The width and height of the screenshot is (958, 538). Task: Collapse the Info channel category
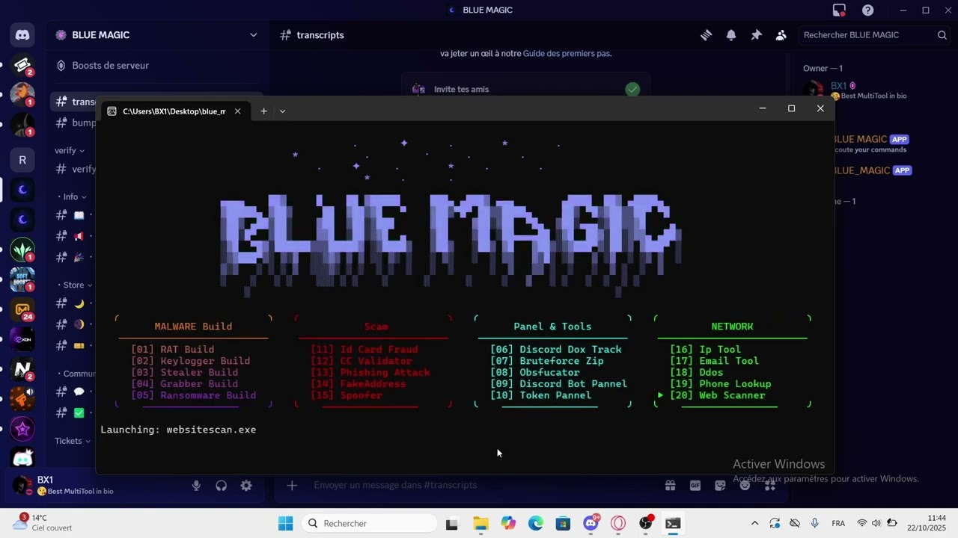(72, 197)
